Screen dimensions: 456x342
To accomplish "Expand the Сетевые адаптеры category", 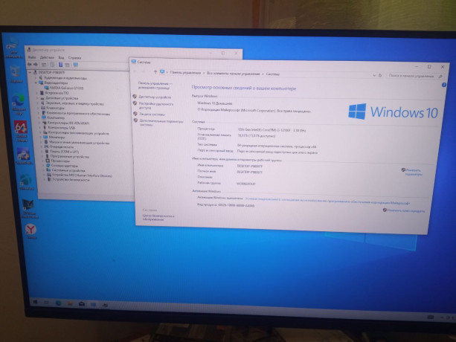I will tap(44, 165).
